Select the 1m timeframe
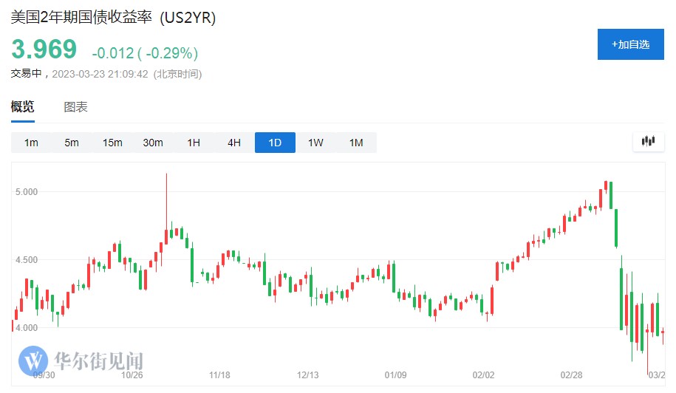676x393 pixels. (31, 143)
